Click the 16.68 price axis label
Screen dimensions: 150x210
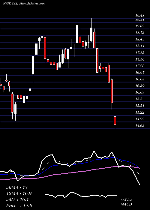pos(140,79)
